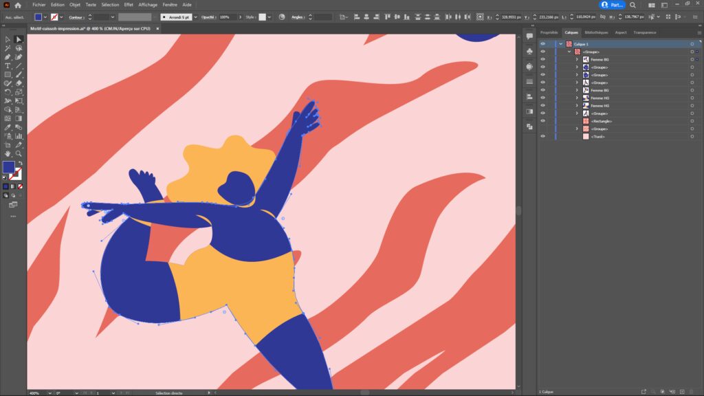Open the Propriétés panel tab
The image size is (704, 396).
coord(549,32)
